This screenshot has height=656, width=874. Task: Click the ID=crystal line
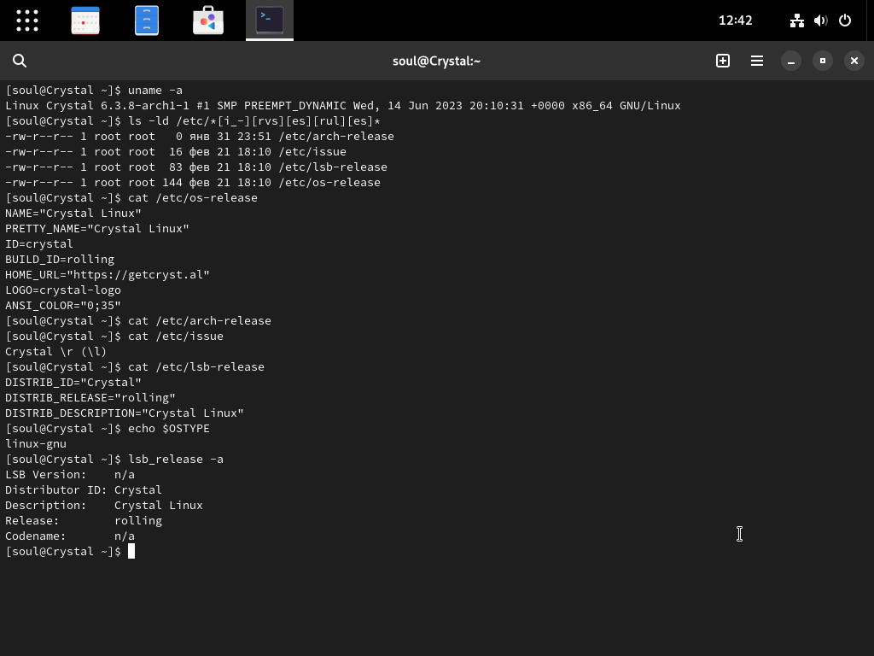point(39,243)
